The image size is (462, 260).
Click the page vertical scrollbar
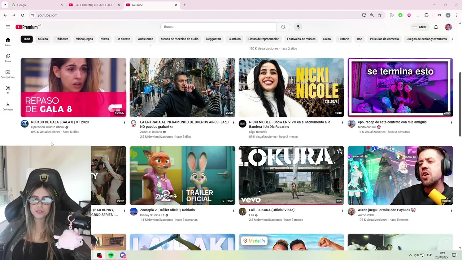(460, 104)
